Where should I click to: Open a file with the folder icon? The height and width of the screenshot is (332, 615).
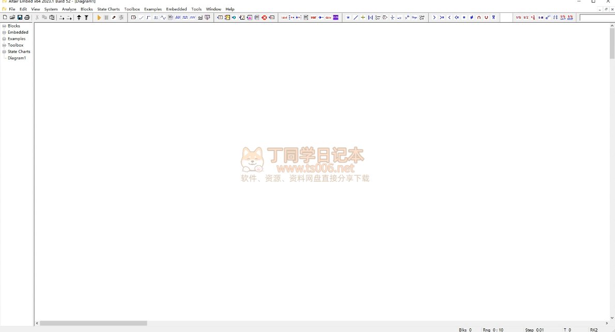pos(12,18)
